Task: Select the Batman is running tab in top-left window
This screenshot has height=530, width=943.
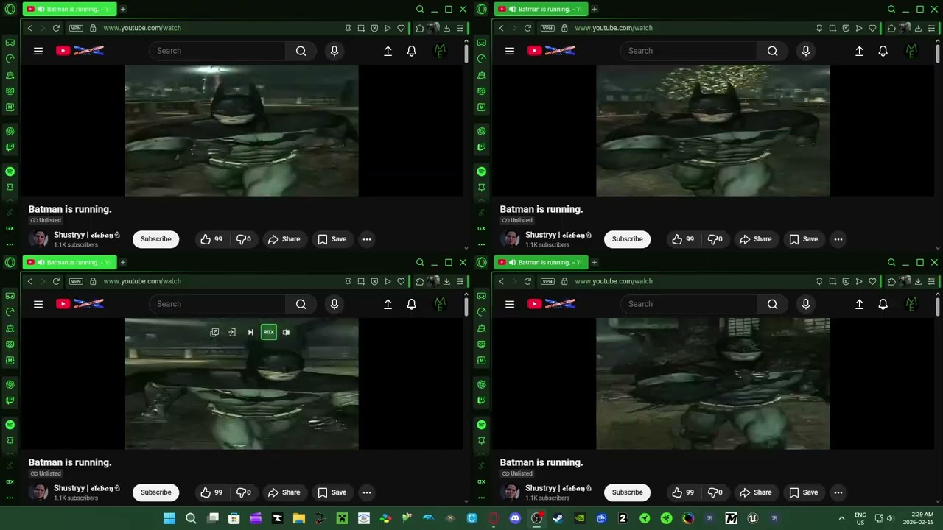Action: coord(69,9)
